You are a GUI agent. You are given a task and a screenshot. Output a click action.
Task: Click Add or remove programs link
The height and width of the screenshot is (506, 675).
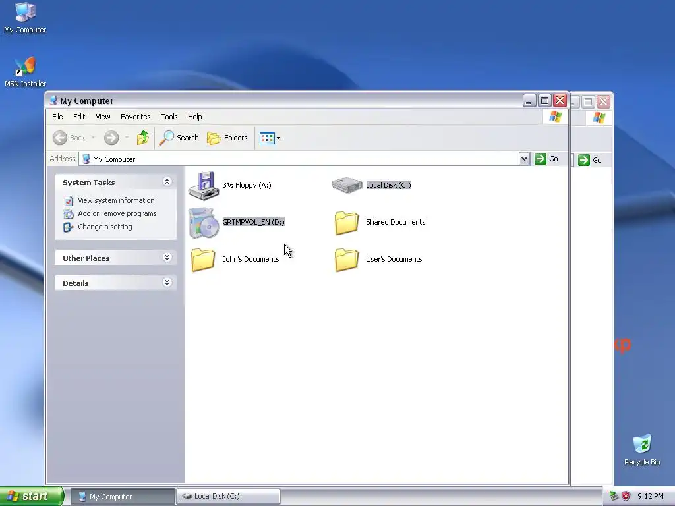click(x=117, y=214)
